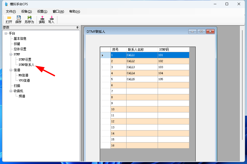The width and height of the screenshot is (247, 164).
Task: Select the 基本信息 tree item
Action: pos(20,39)
